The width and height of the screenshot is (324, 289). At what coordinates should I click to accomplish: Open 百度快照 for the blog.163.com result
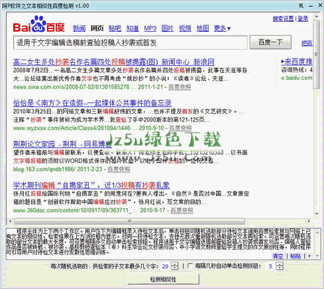tap(119, 170)
